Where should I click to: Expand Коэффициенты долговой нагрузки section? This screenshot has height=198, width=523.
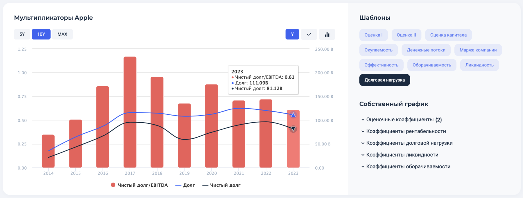tap(407, 143)
